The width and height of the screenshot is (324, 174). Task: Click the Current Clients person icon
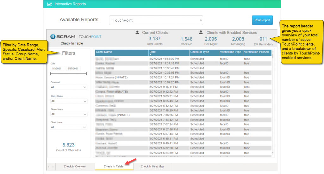[137, 32]
